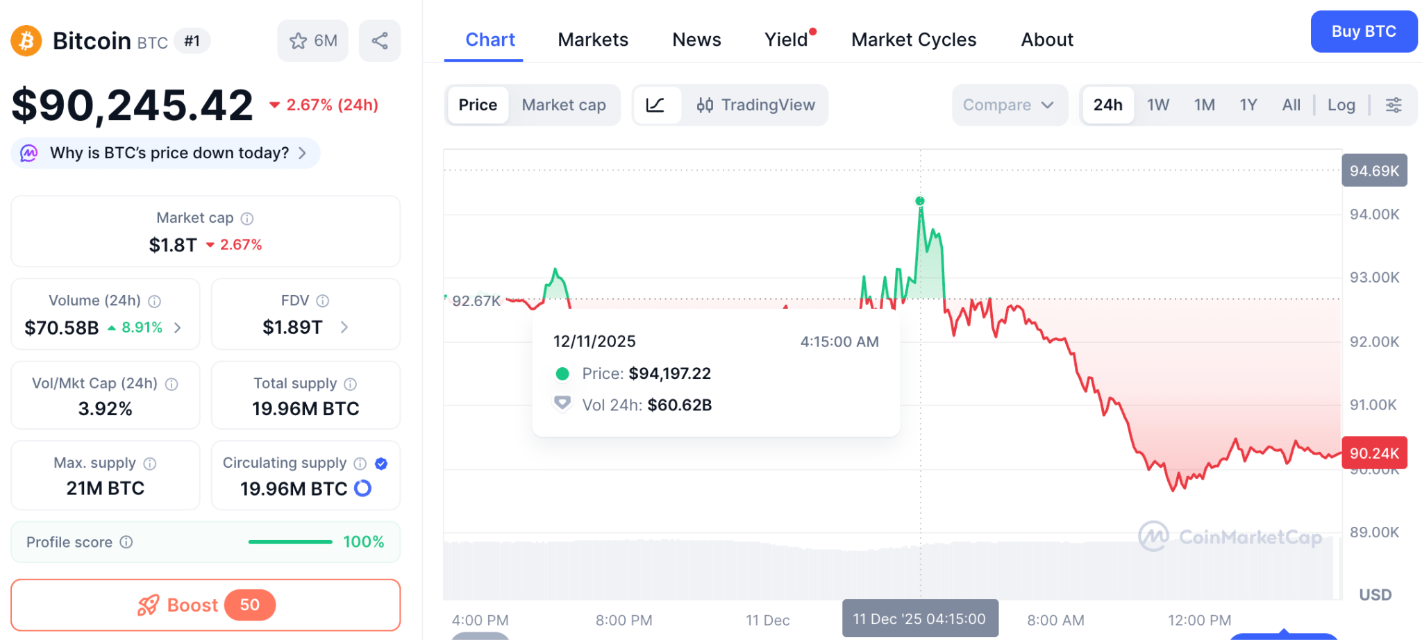Click the $1.89T FDV value
Viewport: 1422px width, 640px height.
point(292,327)
